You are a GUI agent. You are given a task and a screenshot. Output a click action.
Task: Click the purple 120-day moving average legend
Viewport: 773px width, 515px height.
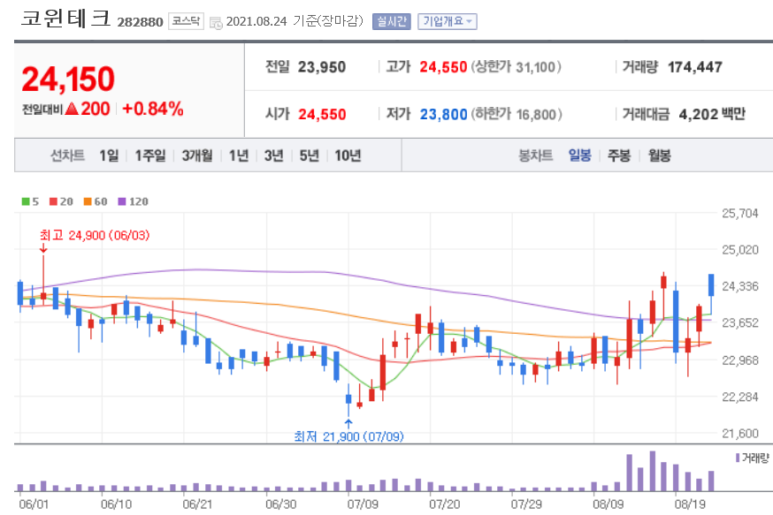tap(133, 201)
